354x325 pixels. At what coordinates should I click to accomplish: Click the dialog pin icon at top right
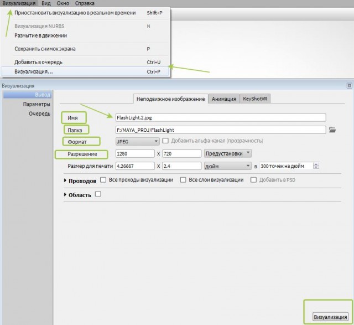tap(349, 86)
